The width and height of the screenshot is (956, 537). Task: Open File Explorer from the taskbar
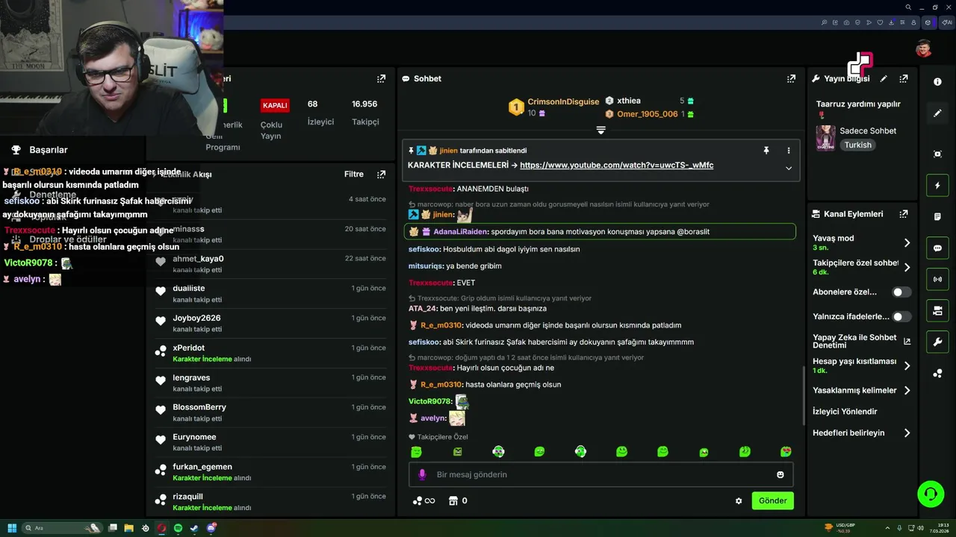(128, 528)
